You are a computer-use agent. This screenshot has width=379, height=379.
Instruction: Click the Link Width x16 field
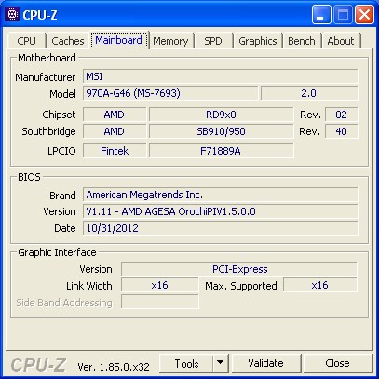click(x=159, y=285)
